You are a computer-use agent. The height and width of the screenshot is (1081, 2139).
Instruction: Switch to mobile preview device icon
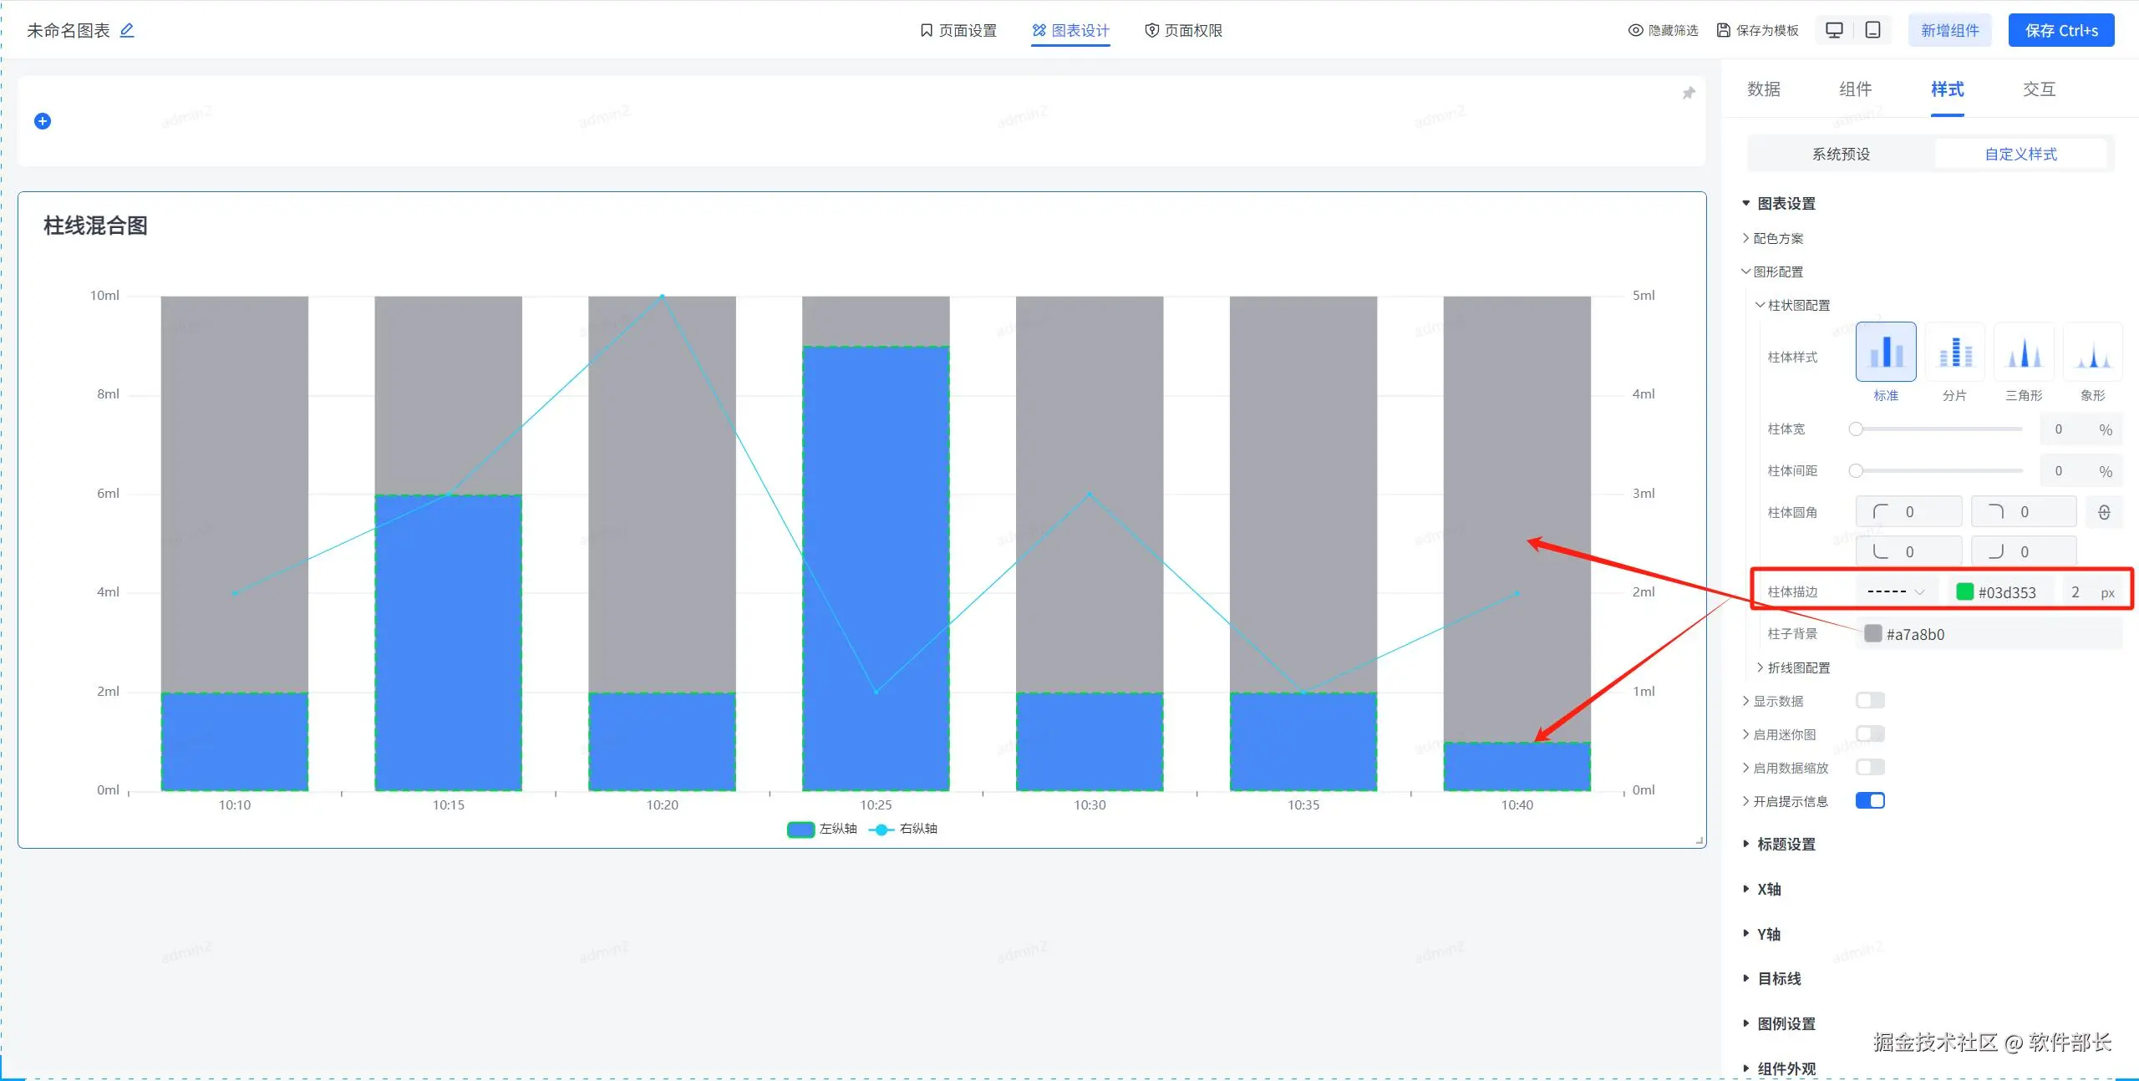1873,30
